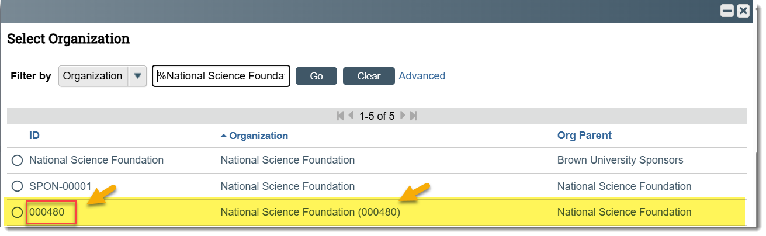Image resolution: width=766 pixels, height=236 pixels.
Task: Choose the SPON-00001 radio button
Action: [x=17, y=187]
